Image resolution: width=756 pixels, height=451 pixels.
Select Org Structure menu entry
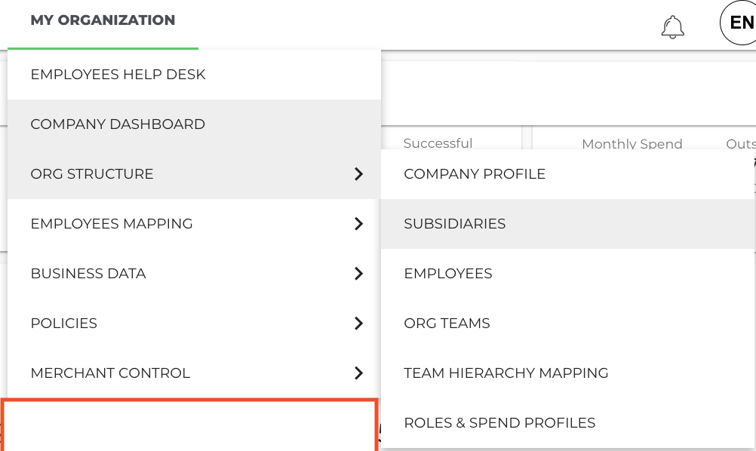195,174
